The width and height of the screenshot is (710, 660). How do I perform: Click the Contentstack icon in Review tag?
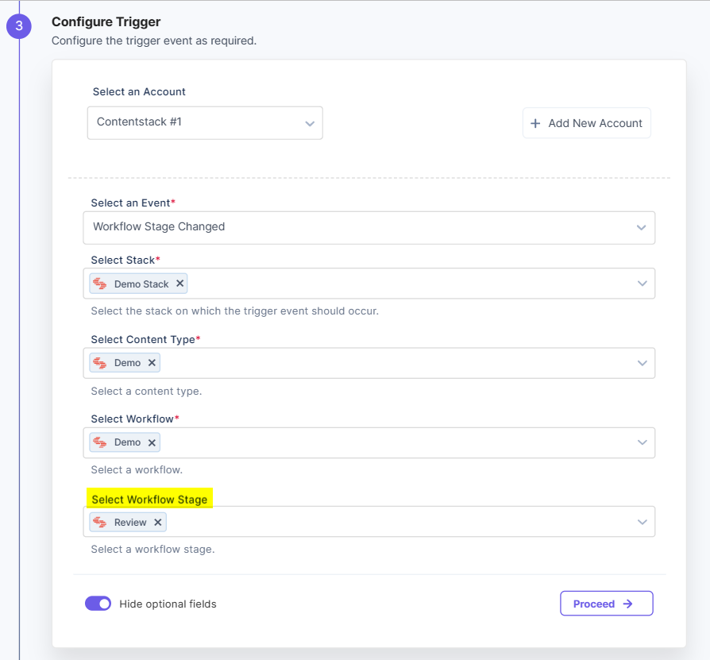99,522
